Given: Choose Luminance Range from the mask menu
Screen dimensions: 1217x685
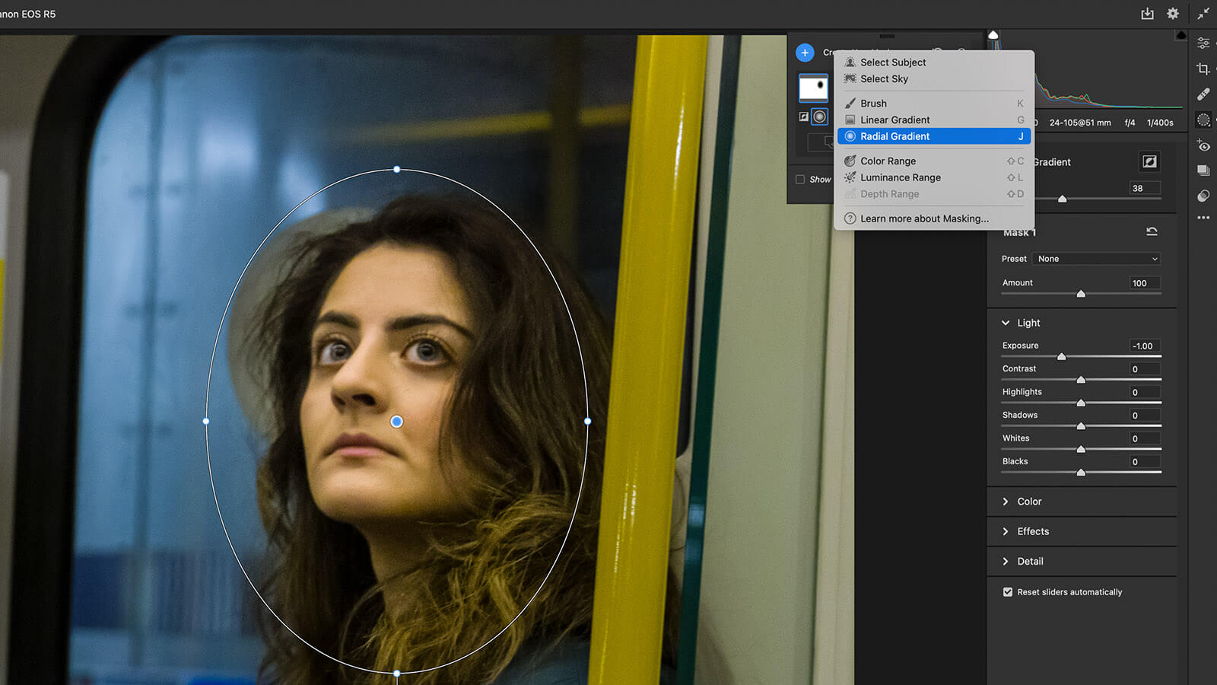Looking at the screenshot, I should (934, 177).
